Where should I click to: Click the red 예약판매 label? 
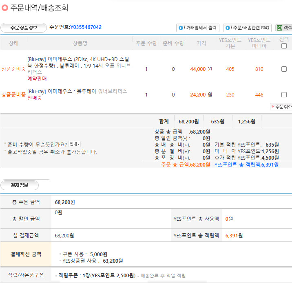point(37,79)
